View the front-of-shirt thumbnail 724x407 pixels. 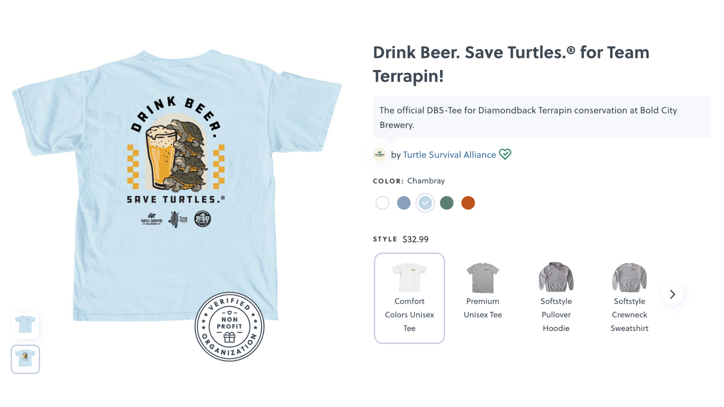click(25, 325)
